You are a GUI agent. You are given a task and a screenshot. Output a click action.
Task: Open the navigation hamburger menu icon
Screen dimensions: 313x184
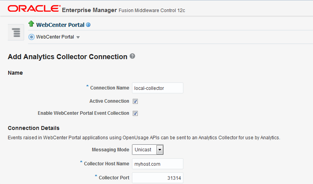pos(16,32)
